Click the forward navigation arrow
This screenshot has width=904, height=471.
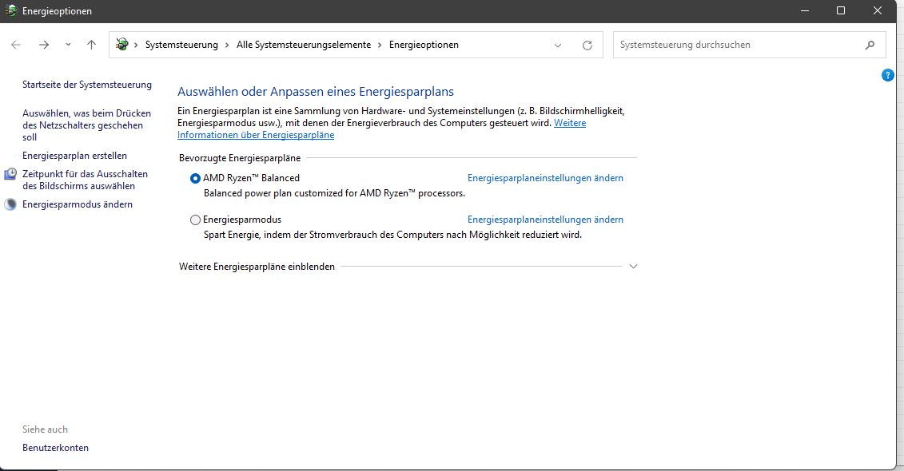click(44, 45)
